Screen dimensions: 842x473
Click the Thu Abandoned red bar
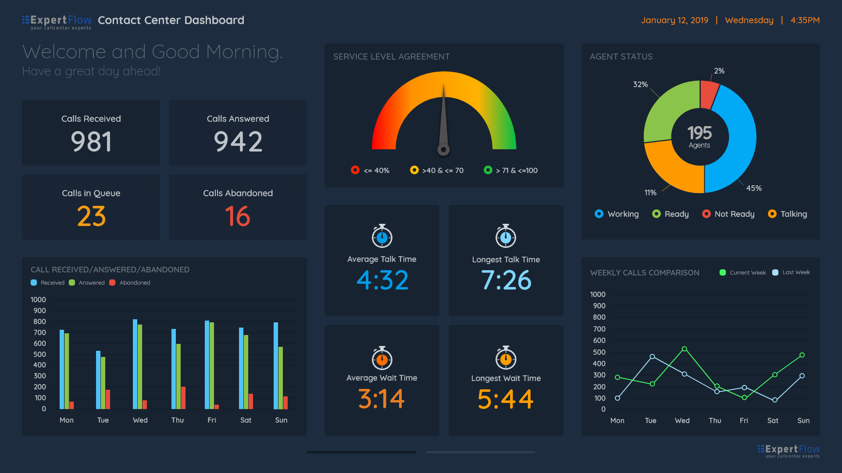pyautogui.click(x=183, y=398)
